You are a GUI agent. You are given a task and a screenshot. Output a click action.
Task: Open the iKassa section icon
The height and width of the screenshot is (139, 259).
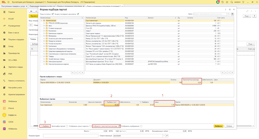4,108
